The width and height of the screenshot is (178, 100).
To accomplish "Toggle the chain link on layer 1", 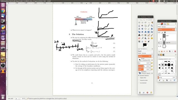I will coord(161,39).
